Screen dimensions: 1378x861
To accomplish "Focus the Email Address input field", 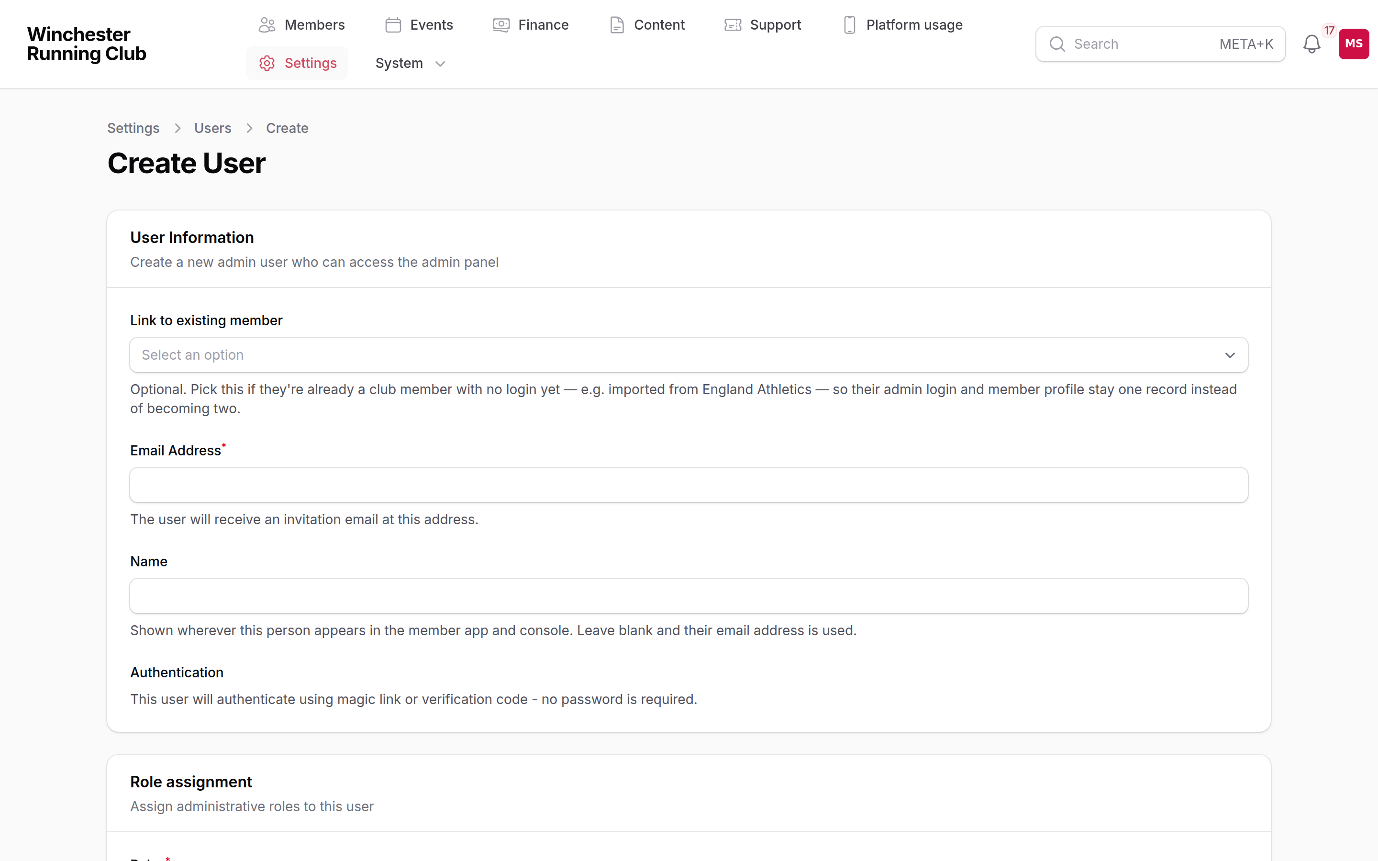I will (x=689, y=485).
